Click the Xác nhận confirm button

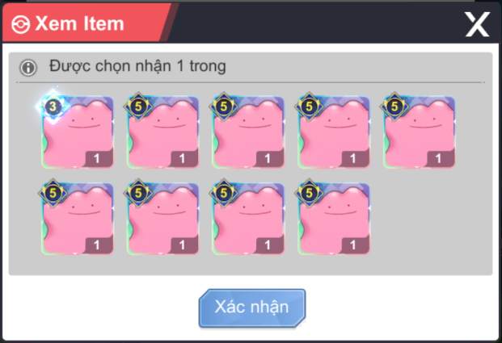point(252,308)
